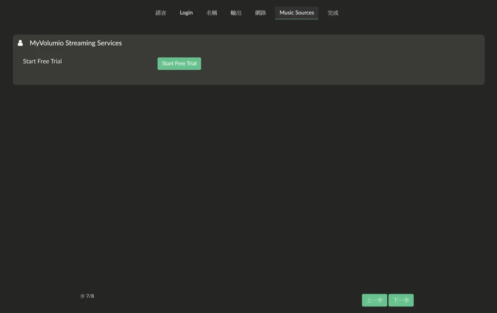This screenshot has height=313, width=497.
Task: Go to the Login tab
Action: (186, 13)
